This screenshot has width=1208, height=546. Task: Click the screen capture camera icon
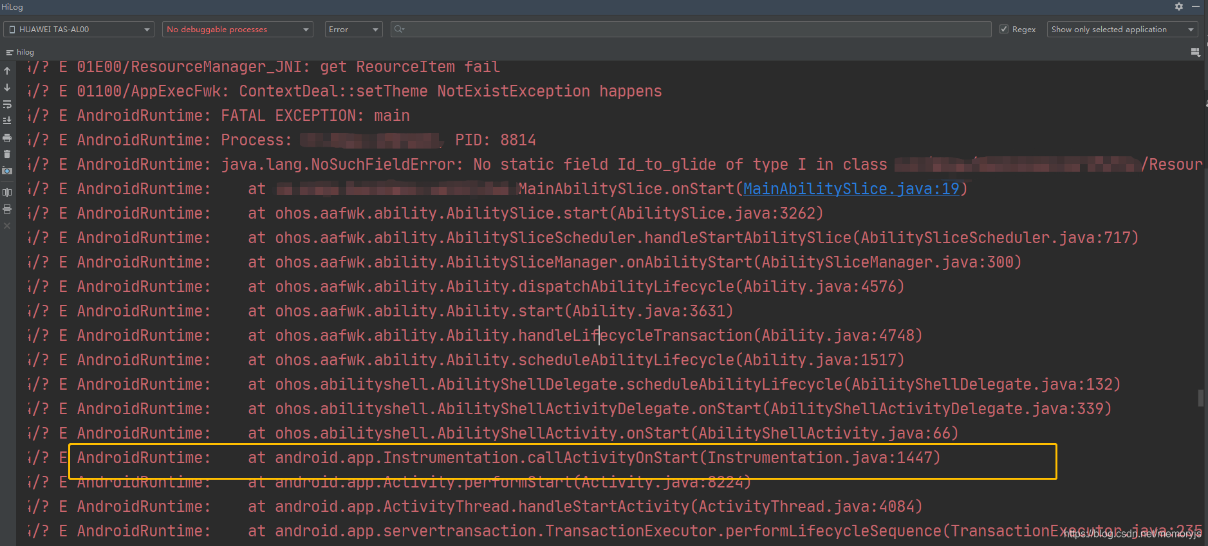(x=7, y=170)
